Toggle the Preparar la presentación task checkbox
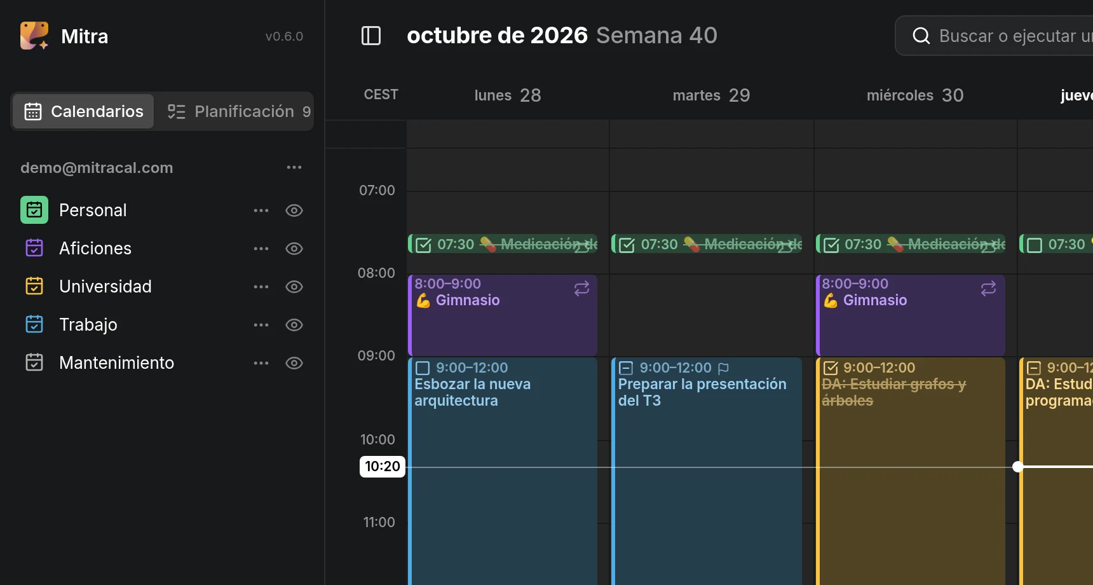This screenshot has width=1093, height=585. pyautogui.click(x=626, y=368)
